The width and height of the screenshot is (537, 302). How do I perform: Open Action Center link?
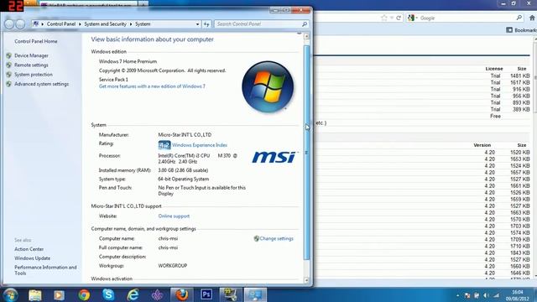click(29, 249)
